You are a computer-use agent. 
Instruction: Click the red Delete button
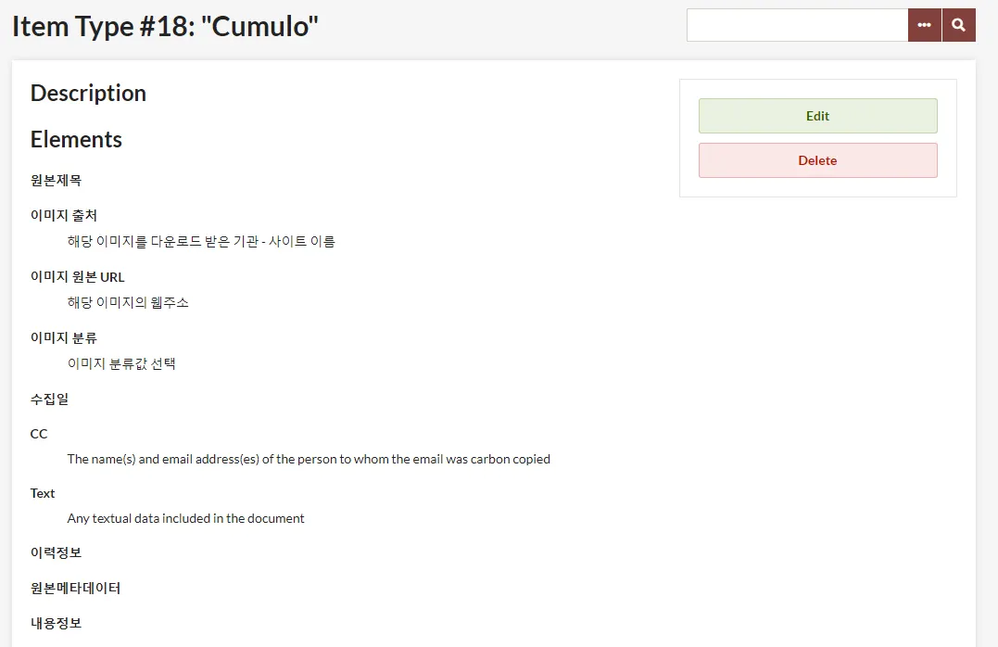click(x=818, y=160)
